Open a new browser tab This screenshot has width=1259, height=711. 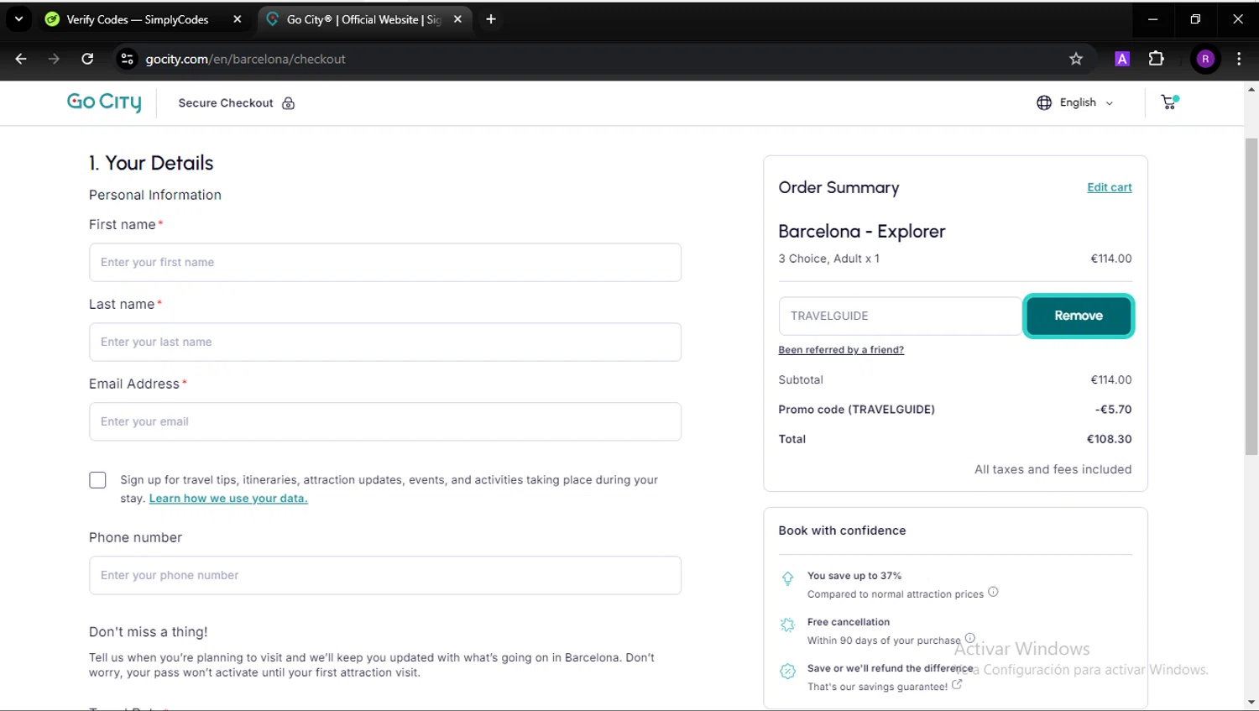tap(491, 19)
